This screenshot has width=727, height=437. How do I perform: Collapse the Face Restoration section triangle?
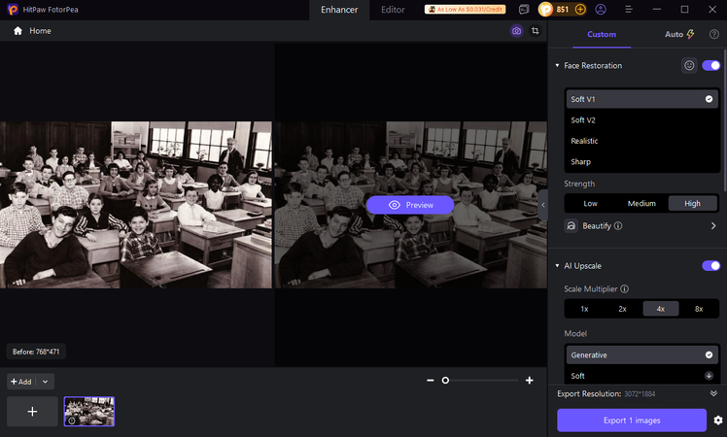[557, 65]
